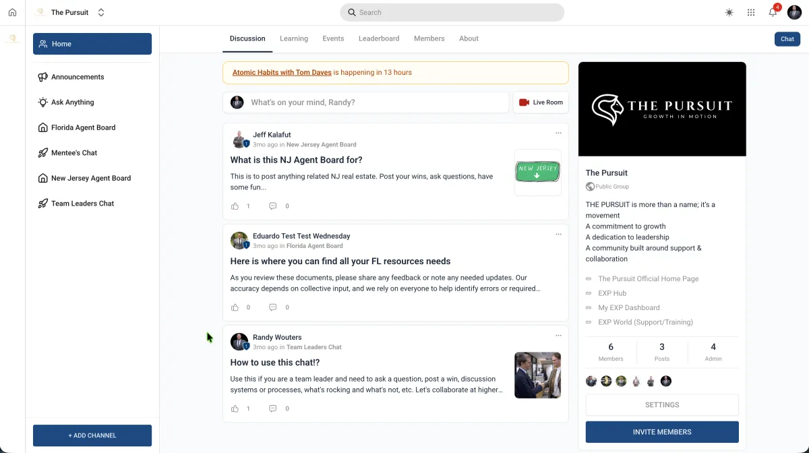Start a Live Room
This screenshot has width=809, height=453.
pos(541,102)
